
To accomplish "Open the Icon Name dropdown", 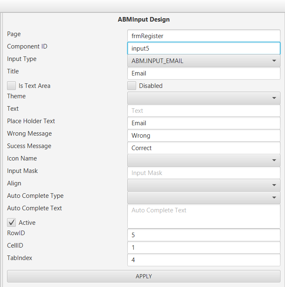I will tap(203, 161).
